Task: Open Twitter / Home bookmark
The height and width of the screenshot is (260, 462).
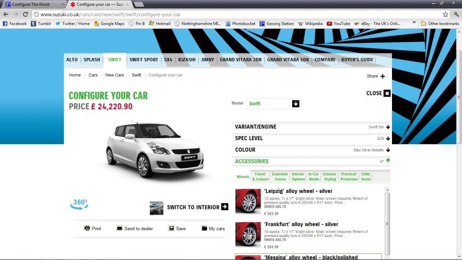Action: pos(72,24)
